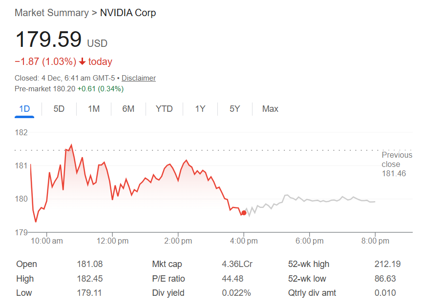This screenshot has height=308, width=422.
Task: Click the red dot marker on the chart
Action: pyautogui.click(x=243, y=212)
